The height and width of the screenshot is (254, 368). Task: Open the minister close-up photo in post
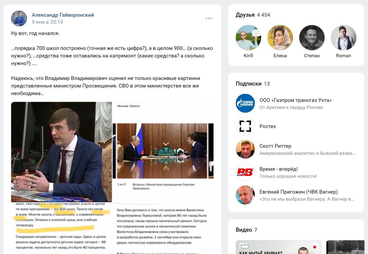point(62,152)
